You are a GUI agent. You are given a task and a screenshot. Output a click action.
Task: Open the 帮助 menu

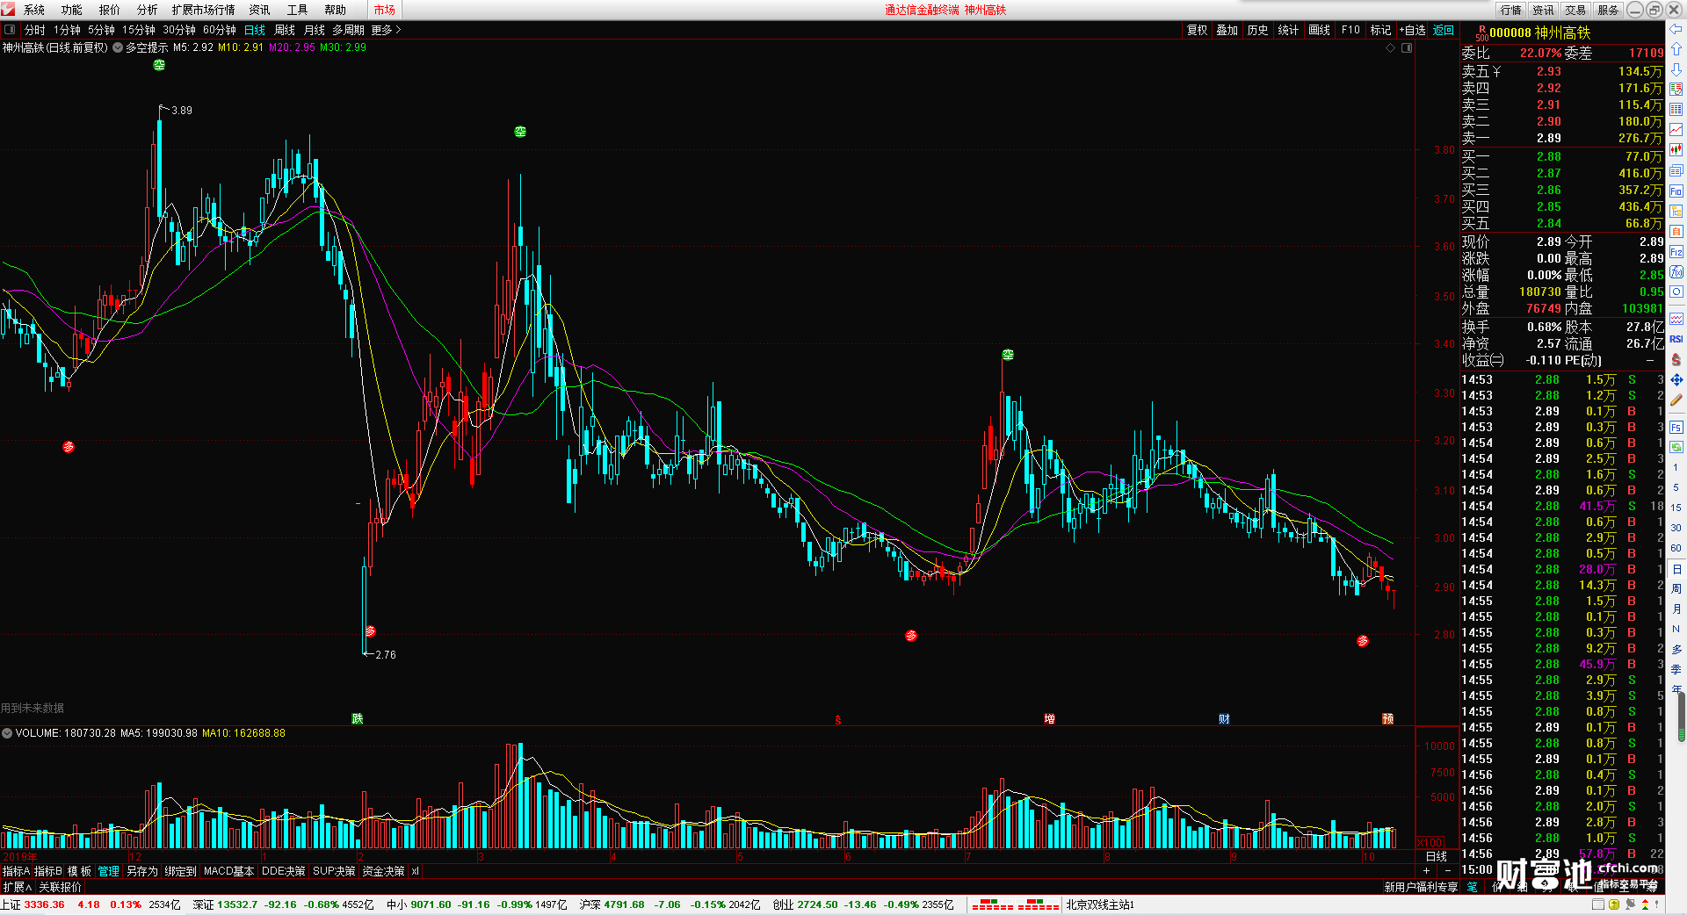(335, 10)
